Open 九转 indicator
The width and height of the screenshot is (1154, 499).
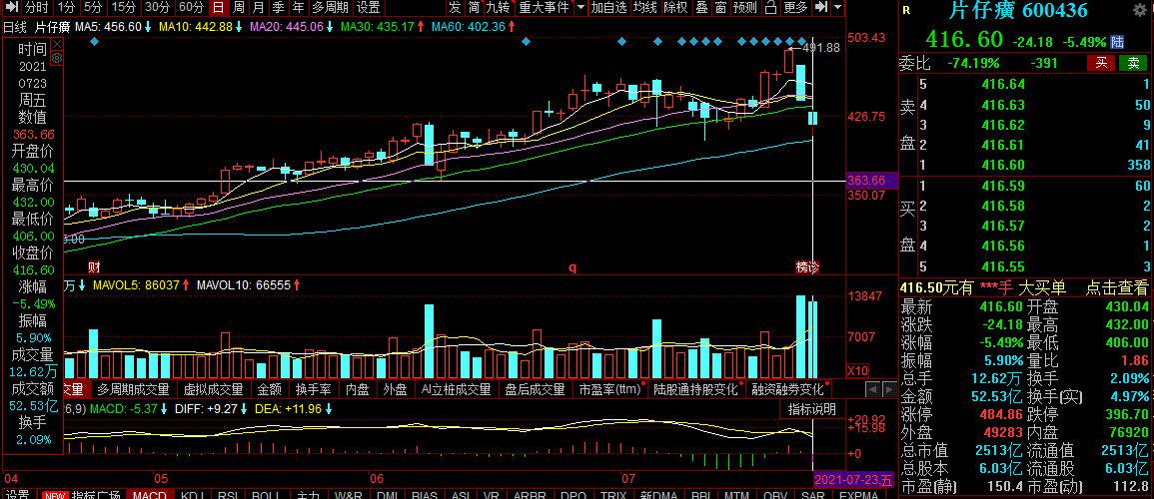click(x=498, y=8)
